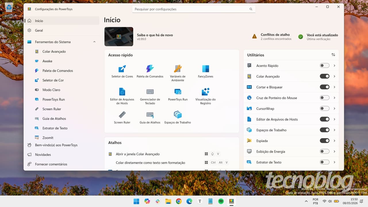
Task: Open Microsoft Edge from the taskbar
Action: 189,201
